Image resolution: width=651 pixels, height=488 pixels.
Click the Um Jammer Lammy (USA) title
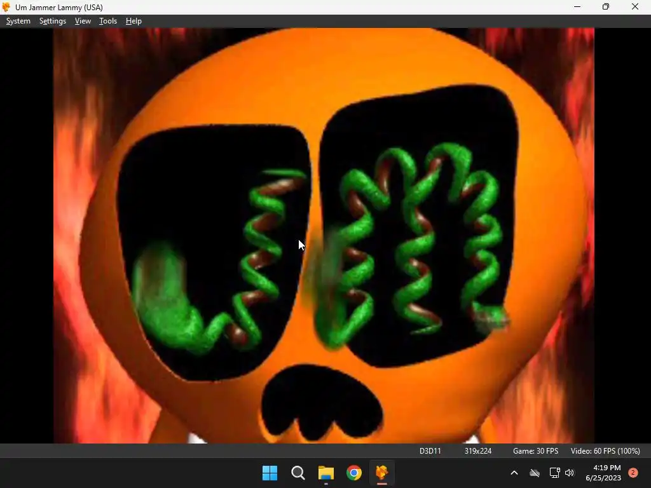coord(59,8)
